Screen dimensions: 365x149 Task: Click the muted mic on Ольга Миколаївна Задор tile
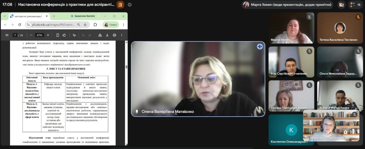[x=358, y=51]
